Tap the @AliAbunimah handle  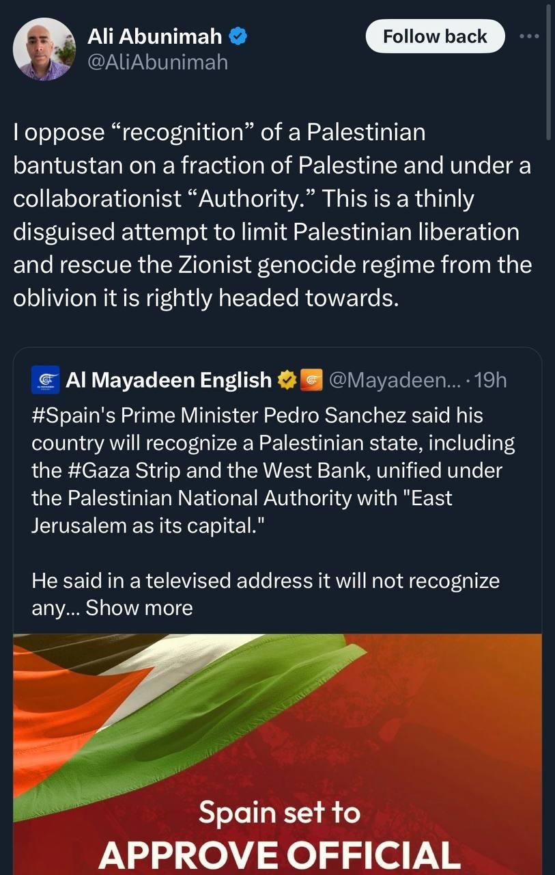(158, 63)
